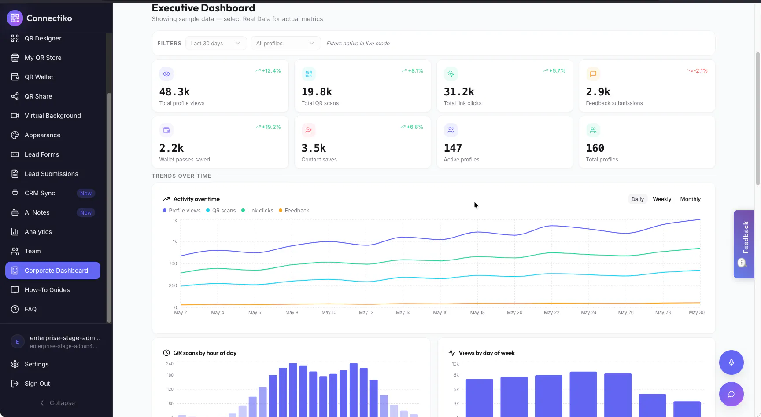
Task: Collapse the sidebar navigation
Action: coord(57,403)
